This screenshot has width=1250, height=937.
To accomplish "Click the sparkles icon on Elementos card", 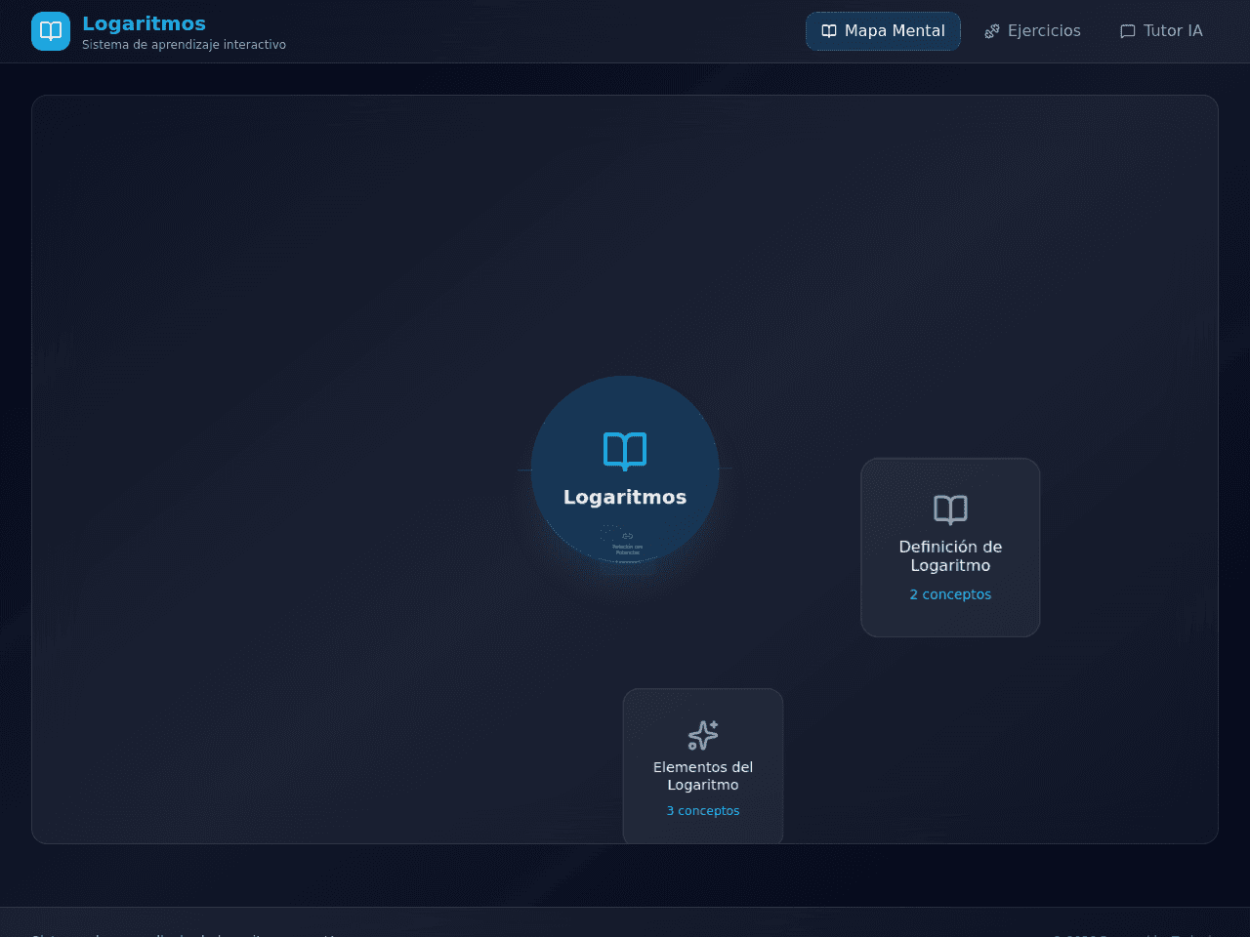I will [703, 735].
